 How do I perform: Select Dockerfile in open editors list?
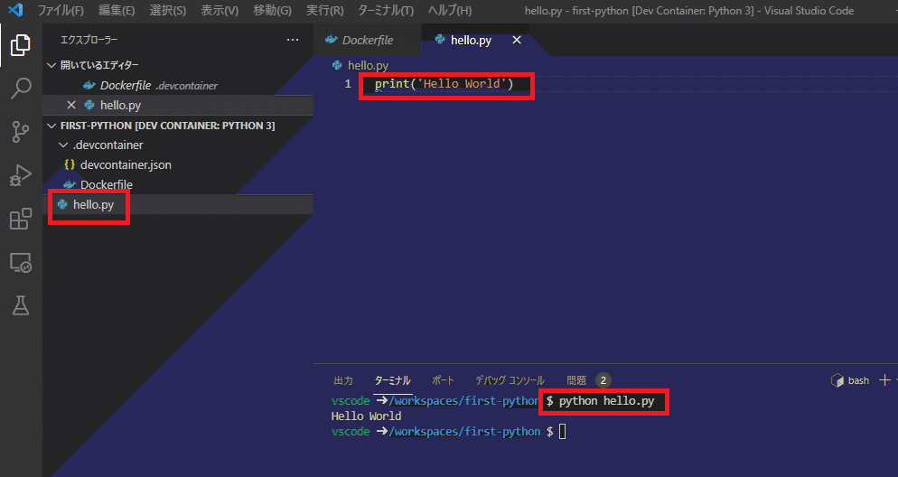click(178, 85)
